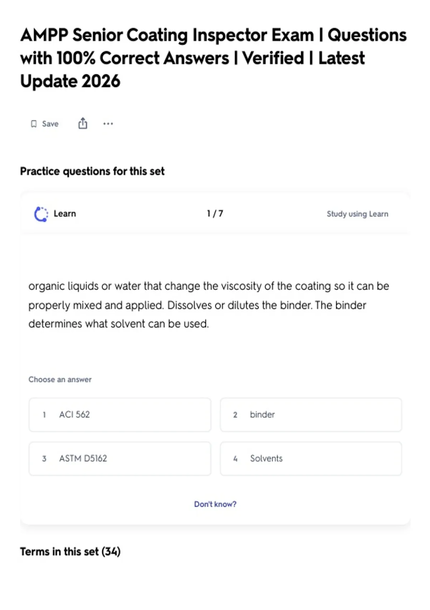This screenshot has height=610, width=430.
Task: Choose the Solvents answer
Action: tap(311, 459)
